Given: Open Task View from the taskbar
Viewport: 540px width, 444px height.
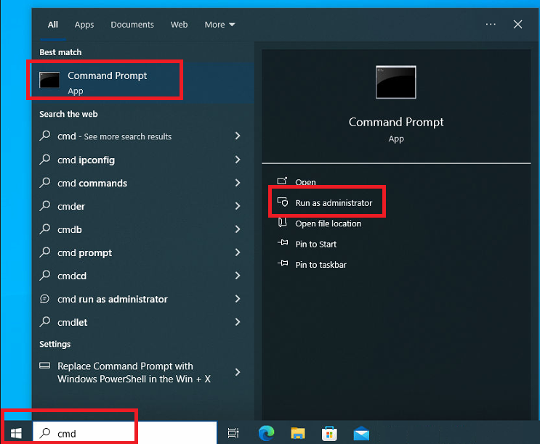Looking at the screenshot, I should pyautogui.click(x=233, y=433).
